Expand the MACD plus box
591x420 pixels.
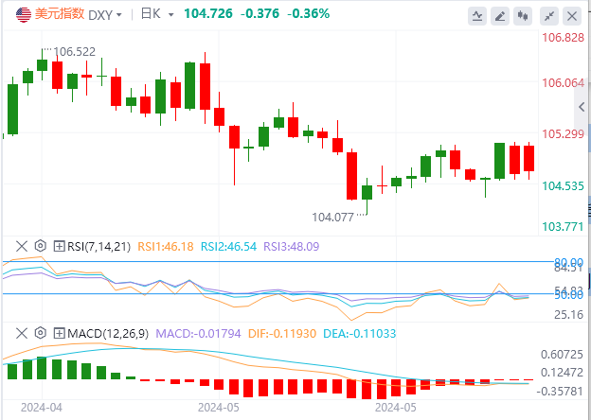tap(59, 333)
